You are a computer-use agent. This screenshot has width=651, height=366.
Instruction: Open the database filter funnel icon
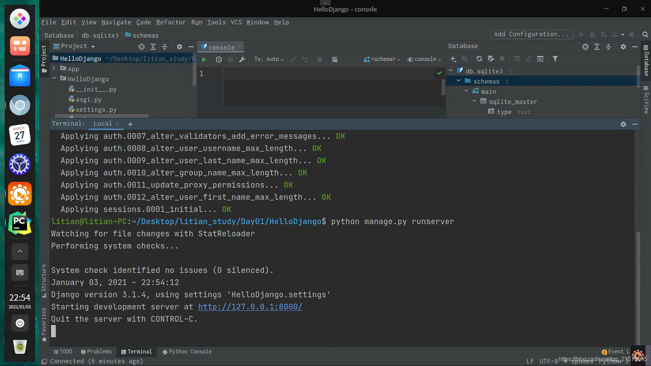555,59
